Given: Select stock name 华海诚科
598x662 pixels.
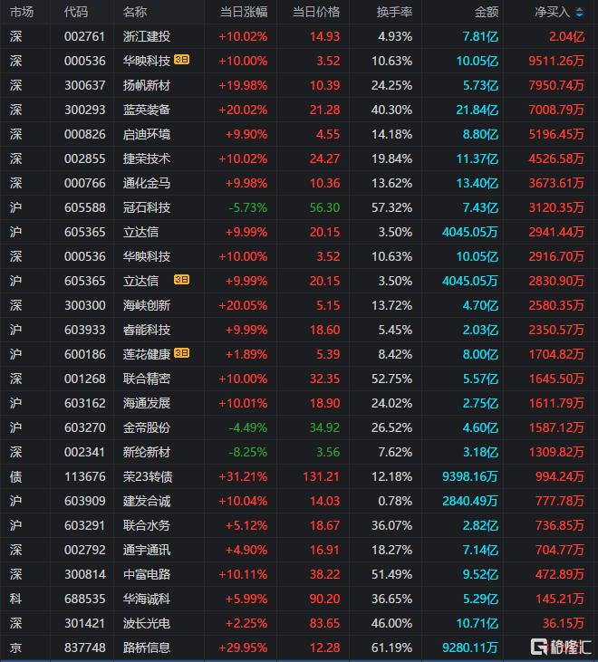Looking at the screenshot, I should [147, 600].
